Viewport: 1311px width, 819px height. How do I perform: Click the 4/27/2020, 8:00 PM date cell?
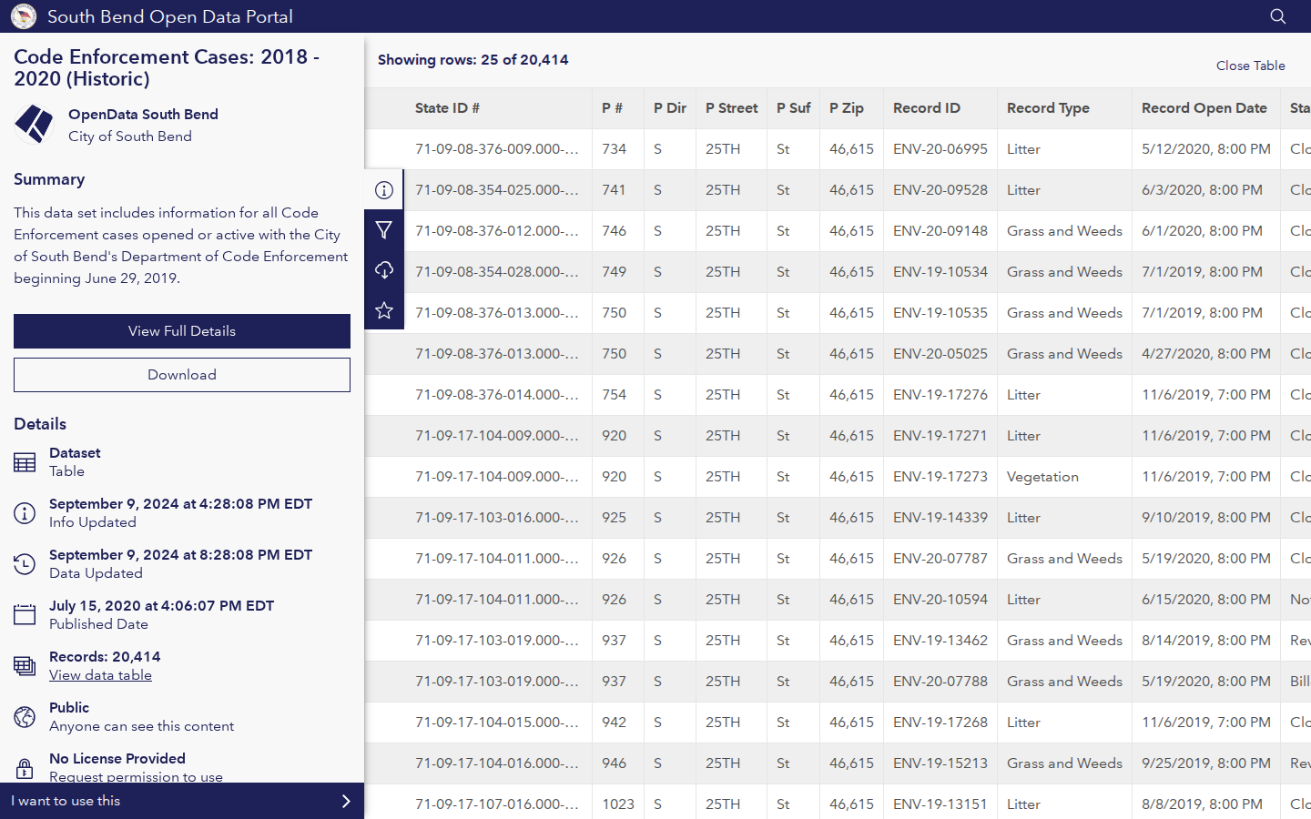coord(1206,354)
